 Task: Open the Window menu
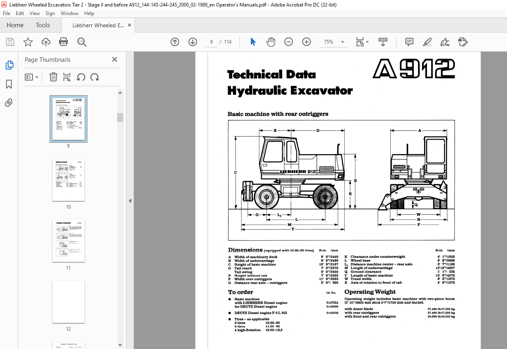click(70, 13)
